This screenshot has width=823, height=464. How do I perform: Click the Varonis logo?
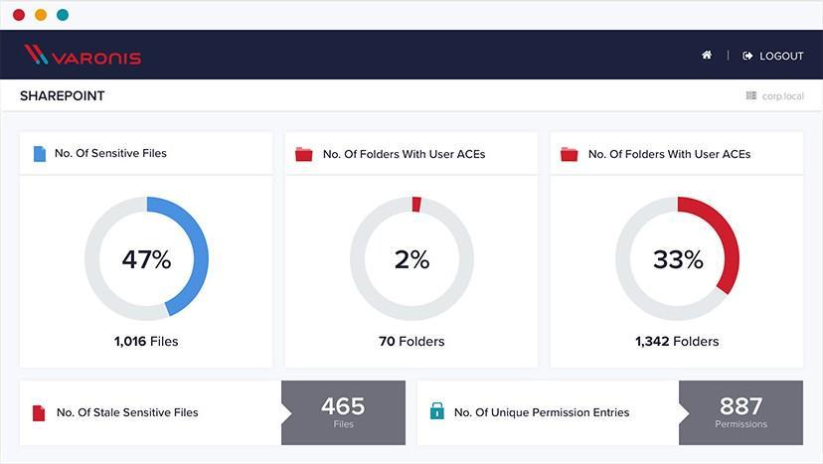tap(82, 56)
